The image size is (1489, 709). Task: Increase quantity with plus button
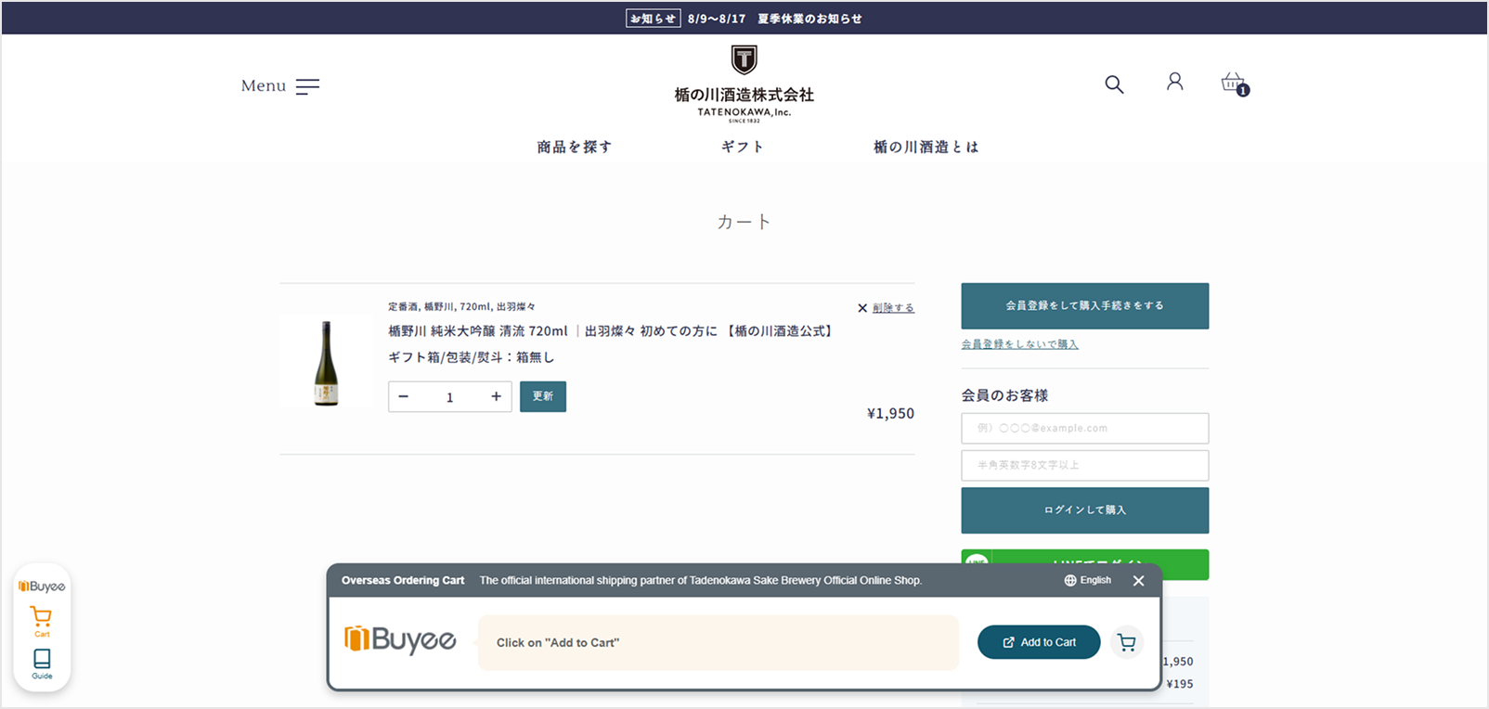pyautogui.click(x=496, y=396)
